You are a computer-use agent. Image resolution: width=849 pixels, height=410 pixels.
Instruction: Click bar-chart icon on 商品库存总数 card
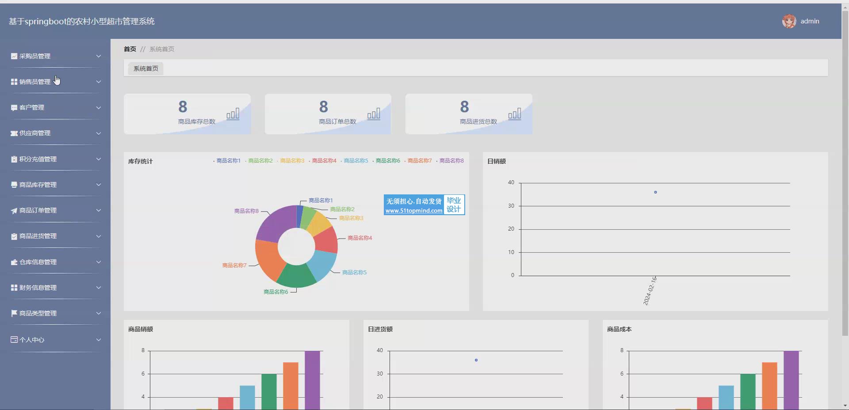tap(233, 114)
